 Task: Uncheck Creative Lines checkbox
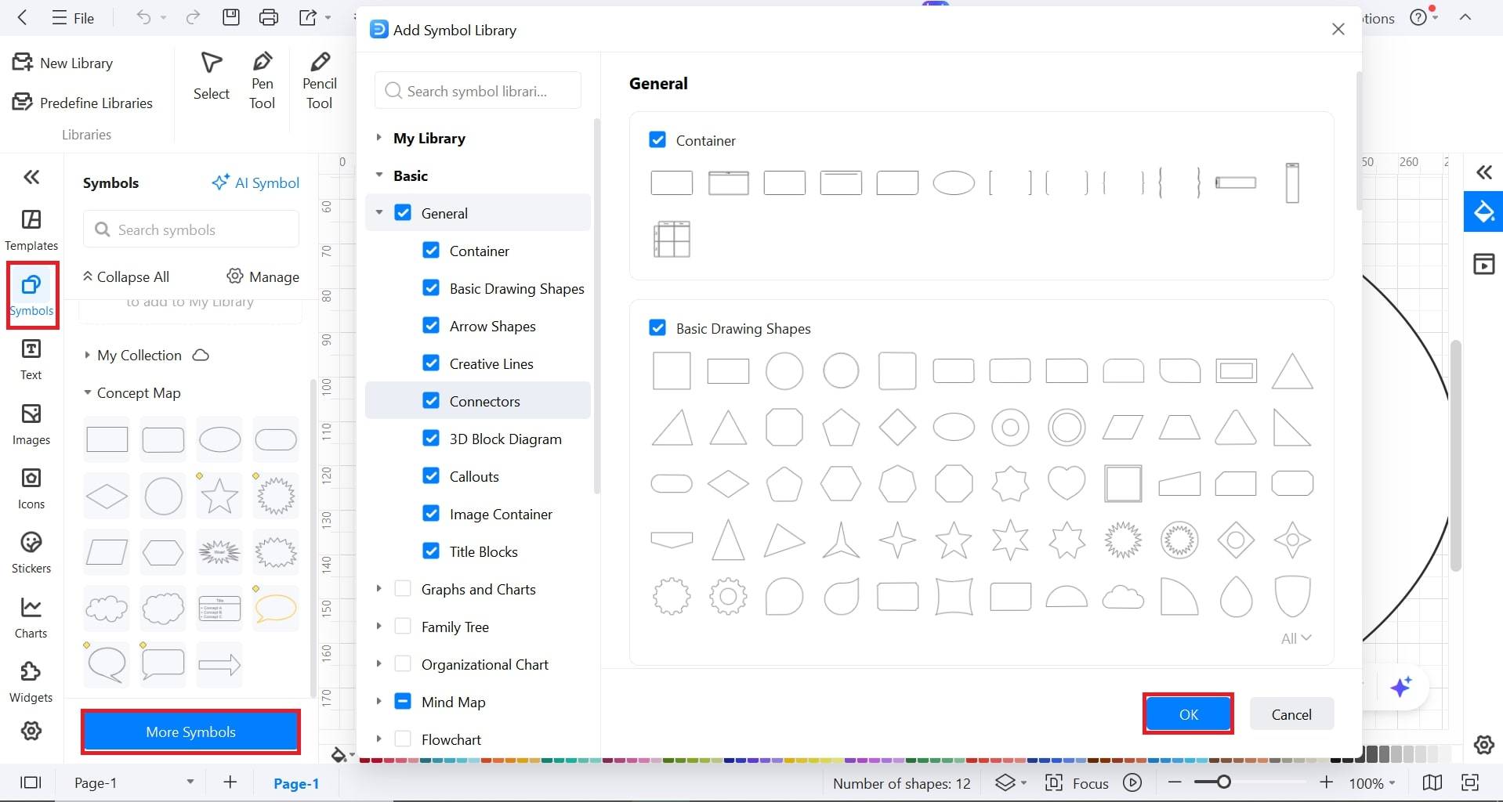(x=431, y=363)
